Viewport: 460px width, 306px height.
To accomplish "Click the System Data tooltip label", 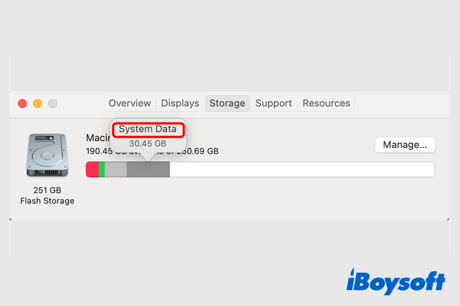I will click(148, 129).
